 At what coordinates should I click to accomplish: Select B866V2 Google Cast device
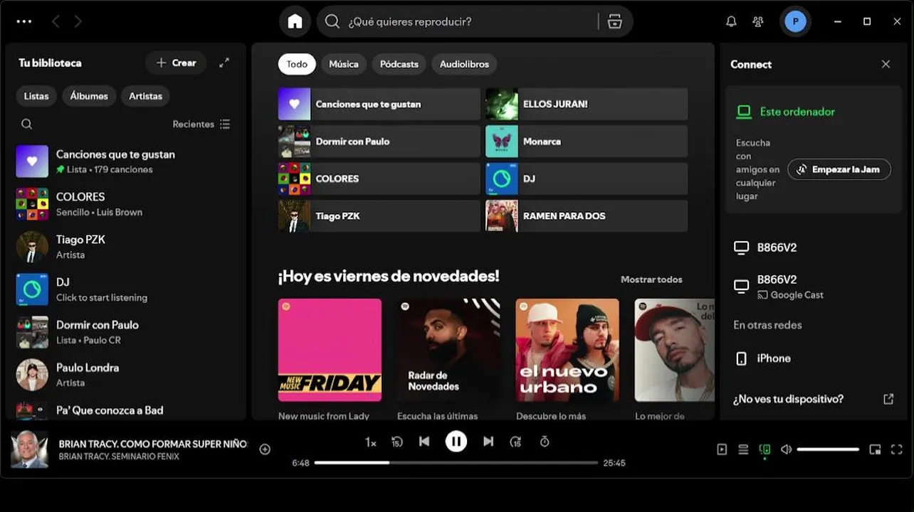point(814,287)
